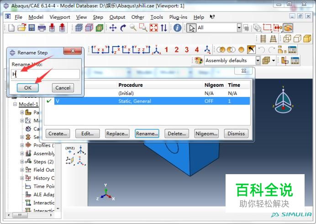Click the red number 2 saved view
Screen dimensions: 316x224
point(177,50)
